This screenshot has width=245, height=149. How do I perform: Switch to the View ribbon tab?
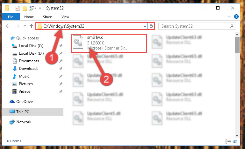(65, 17)
